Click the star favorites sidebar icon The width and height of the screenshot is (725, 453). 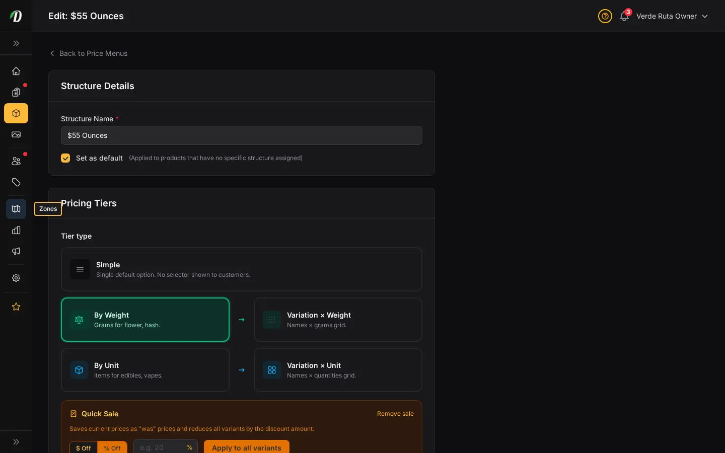click(16, 307)
